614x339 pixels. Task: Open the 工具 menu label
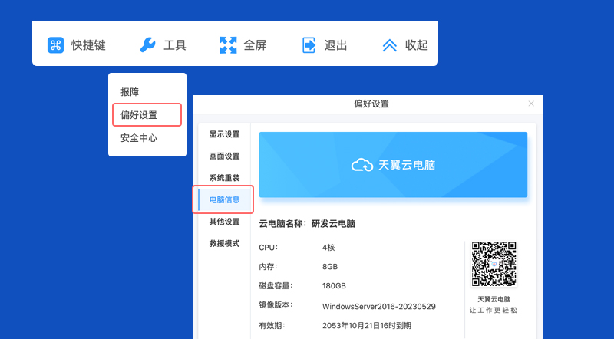pyautogui.click(x=175, y=45)
